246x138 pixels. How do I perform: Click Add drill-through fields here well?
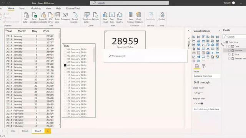tap(206, 109)
